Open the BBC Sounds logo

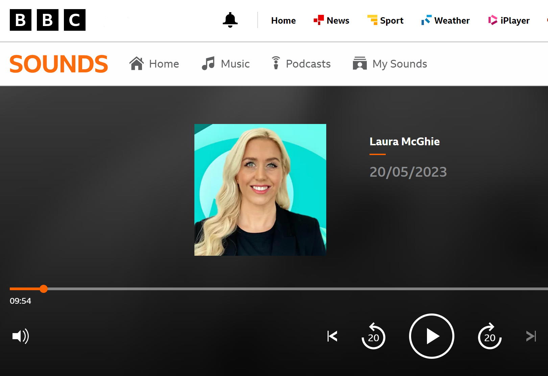[59, 64]
